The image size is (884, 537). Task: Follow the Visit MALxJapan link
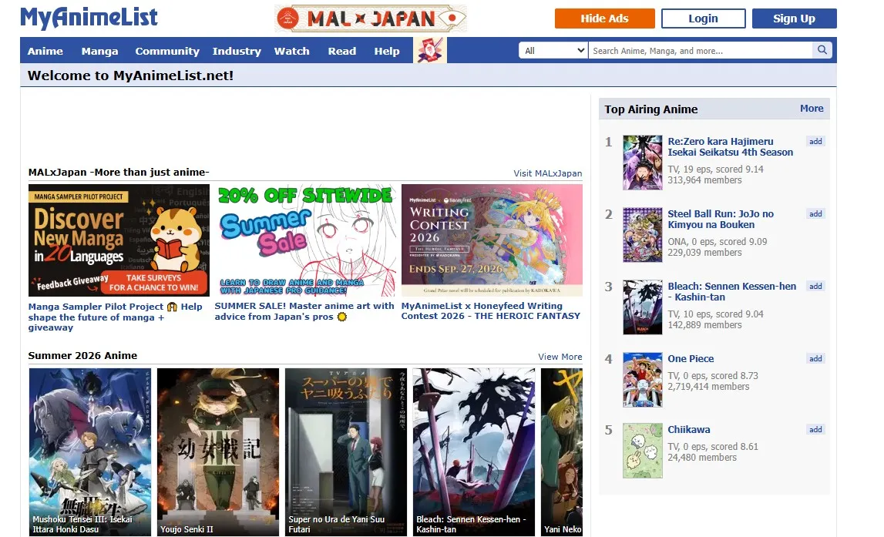pyautogui.click(x=547, y=173)
